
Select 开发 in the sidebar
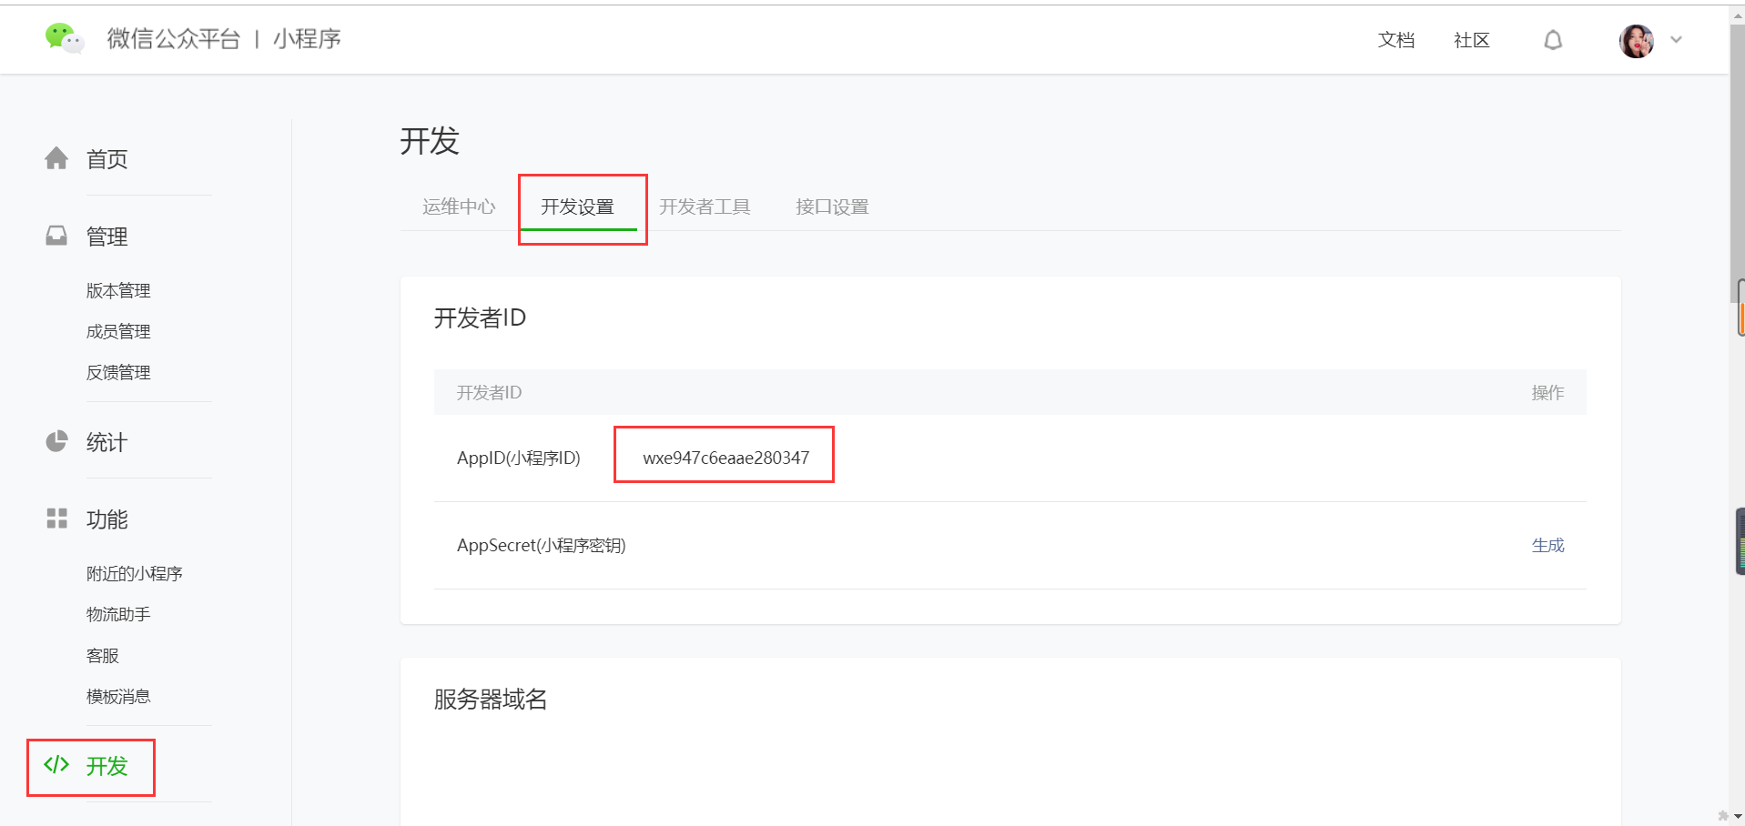click(107, 766)
